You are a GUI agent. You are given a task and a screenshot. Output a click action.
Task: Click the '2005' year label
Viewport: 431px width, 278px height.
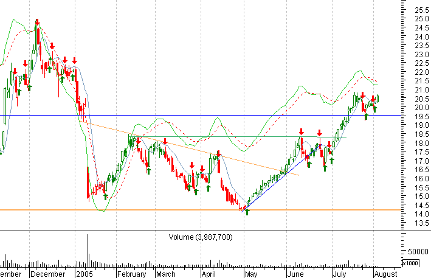pyautogui.click(x=85, y=274)
